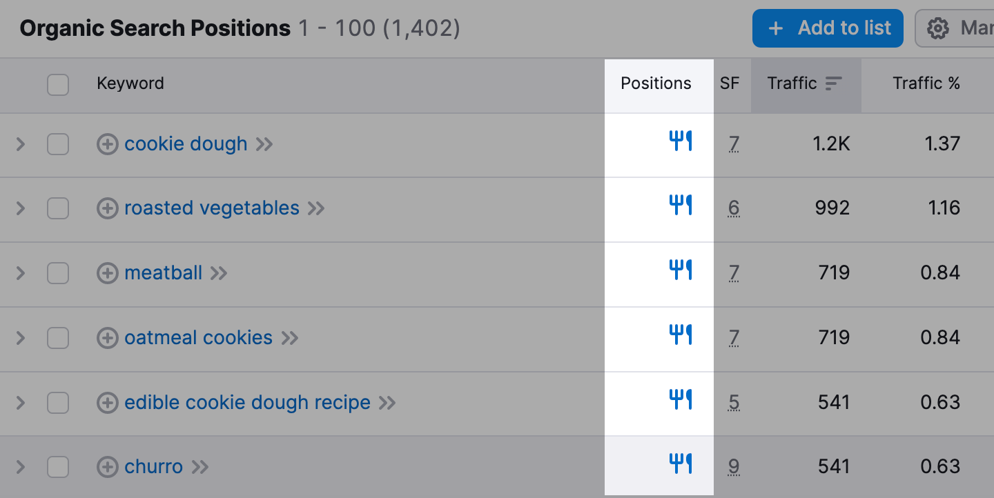Click the Traffic % column header
The width and height of the screenshot is (994, 498).
pyautogui.click(x=926, y=83)
